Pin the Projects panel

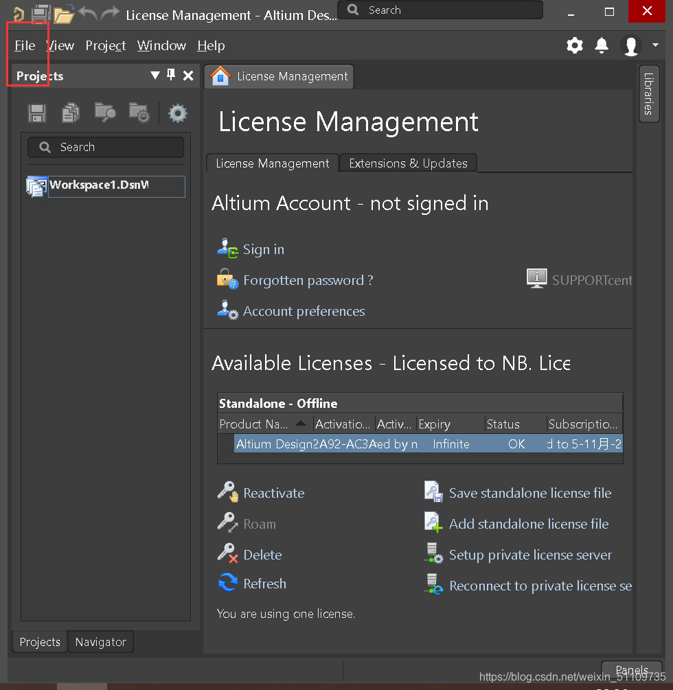[x=171, y=75]
